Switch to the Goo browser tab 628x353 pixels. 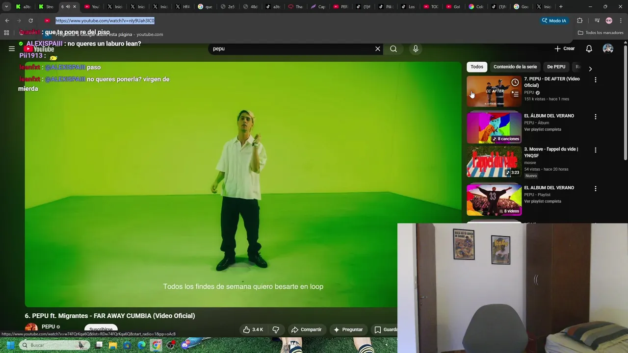pyautogui.click(x=521, y=7)
